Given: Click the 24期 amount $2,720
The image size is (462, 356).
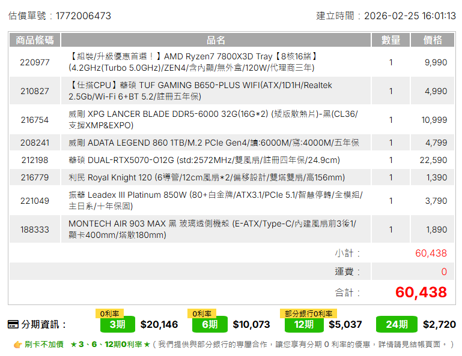Looking at the screenshot, I should click(439, 325).
